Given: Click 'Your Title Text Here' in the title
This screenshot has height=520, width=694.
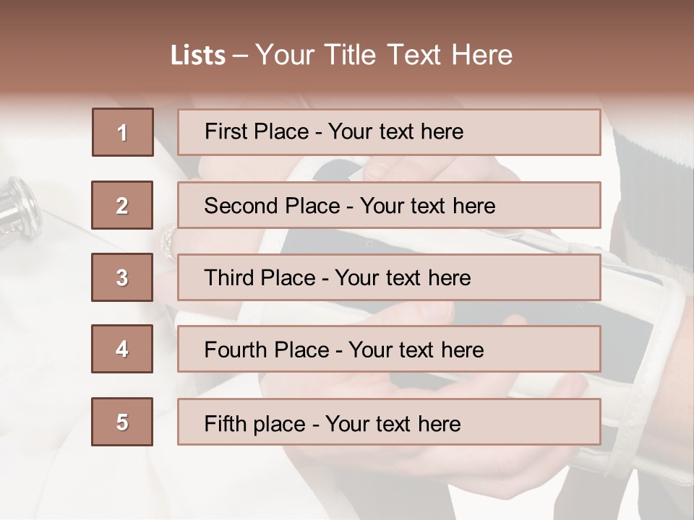Looking at the screenshot, I should tap(384, 56).
